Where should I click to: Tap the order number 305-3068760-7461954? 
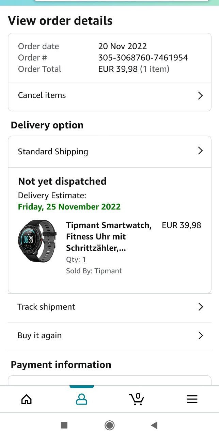(x=143, y=58)
